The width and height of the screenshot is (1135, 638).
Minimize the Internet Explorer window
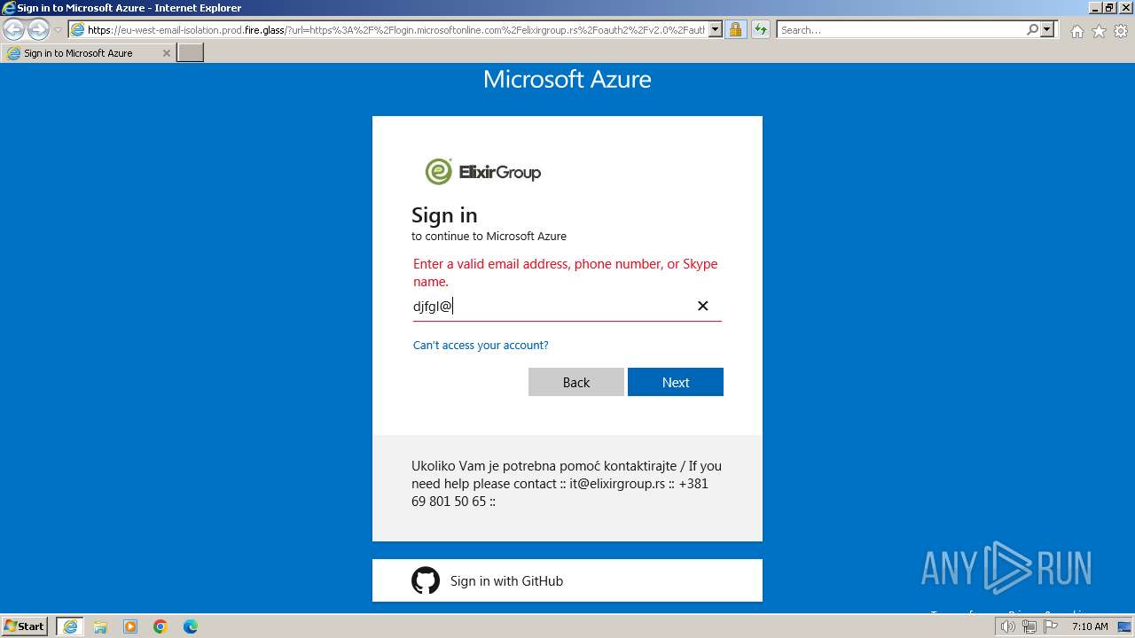tap(1094, 8)
